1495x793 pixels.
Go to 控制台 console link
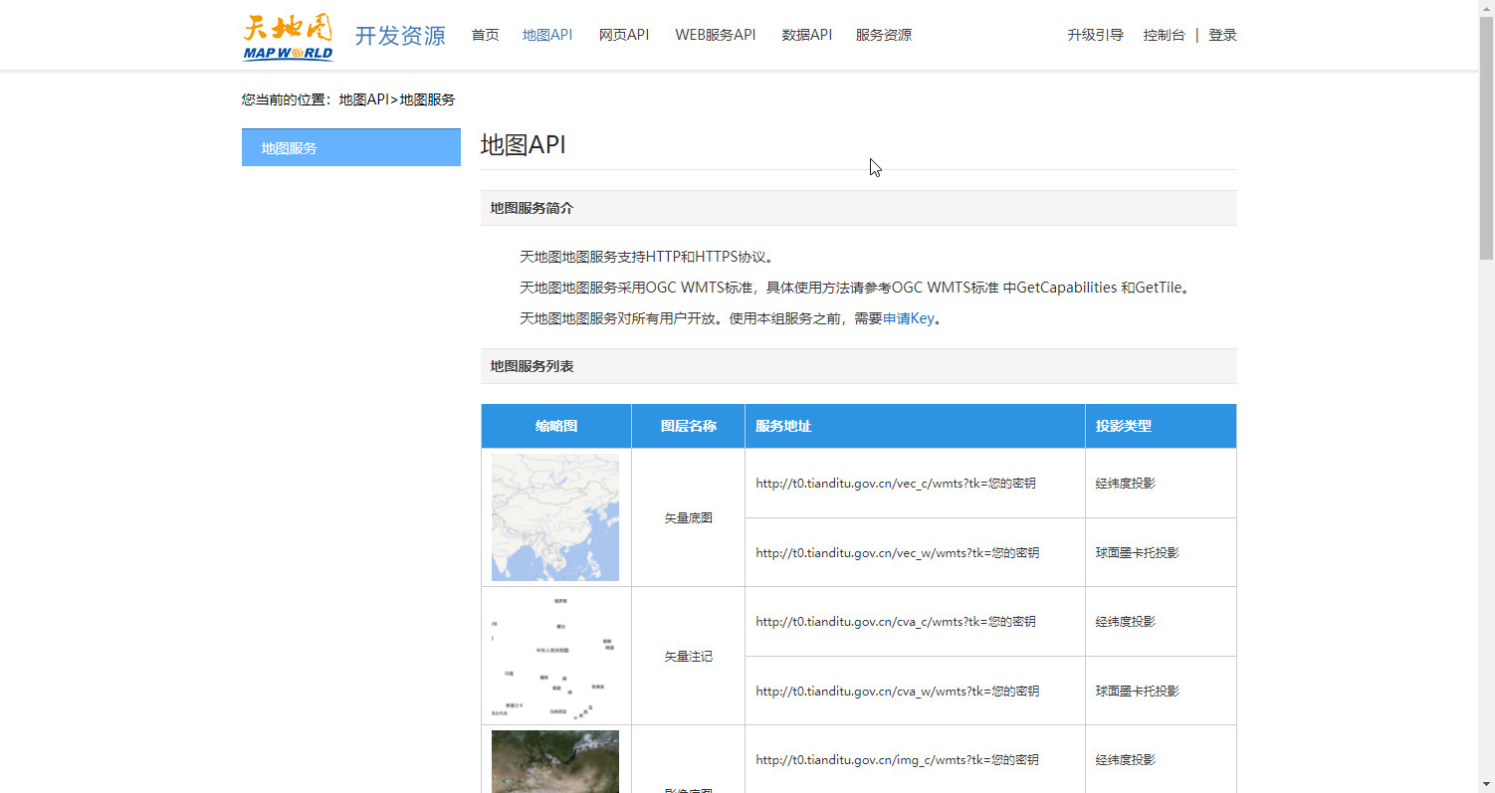(1164, 35)
